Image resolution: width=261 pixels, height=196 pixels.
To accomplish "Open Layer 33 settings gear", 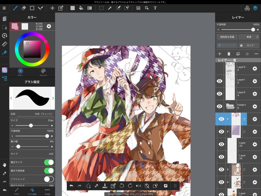I will pyautogui.click(x=255, y=144).
